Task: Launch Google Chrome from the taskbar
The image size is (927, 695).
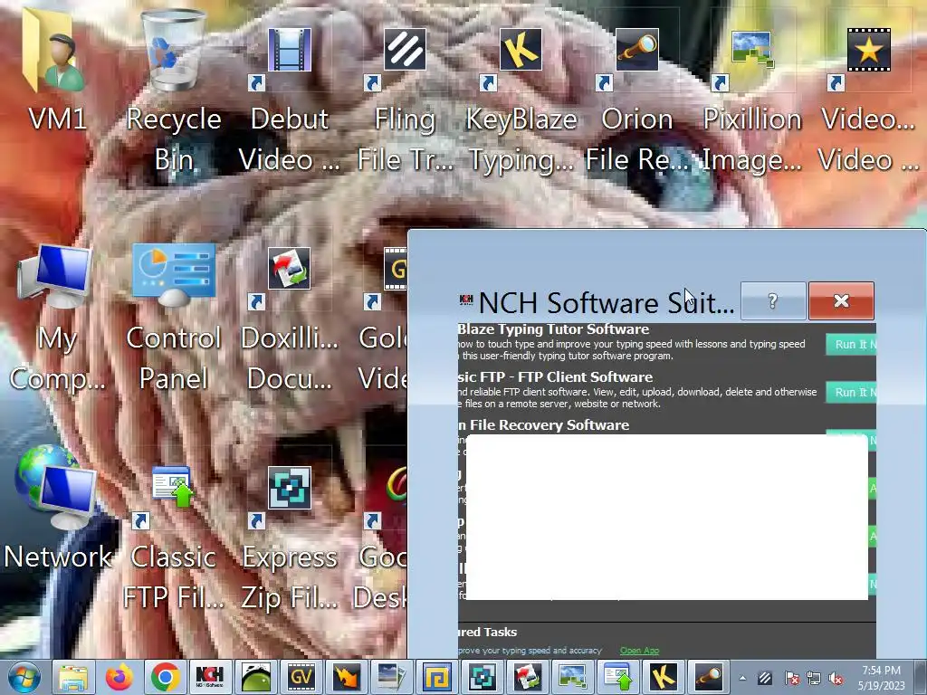Action: 165,677
